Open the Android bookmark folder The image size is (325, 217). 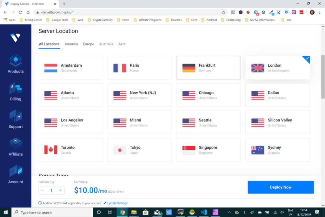pyautogui.click(x=209, y=20)
